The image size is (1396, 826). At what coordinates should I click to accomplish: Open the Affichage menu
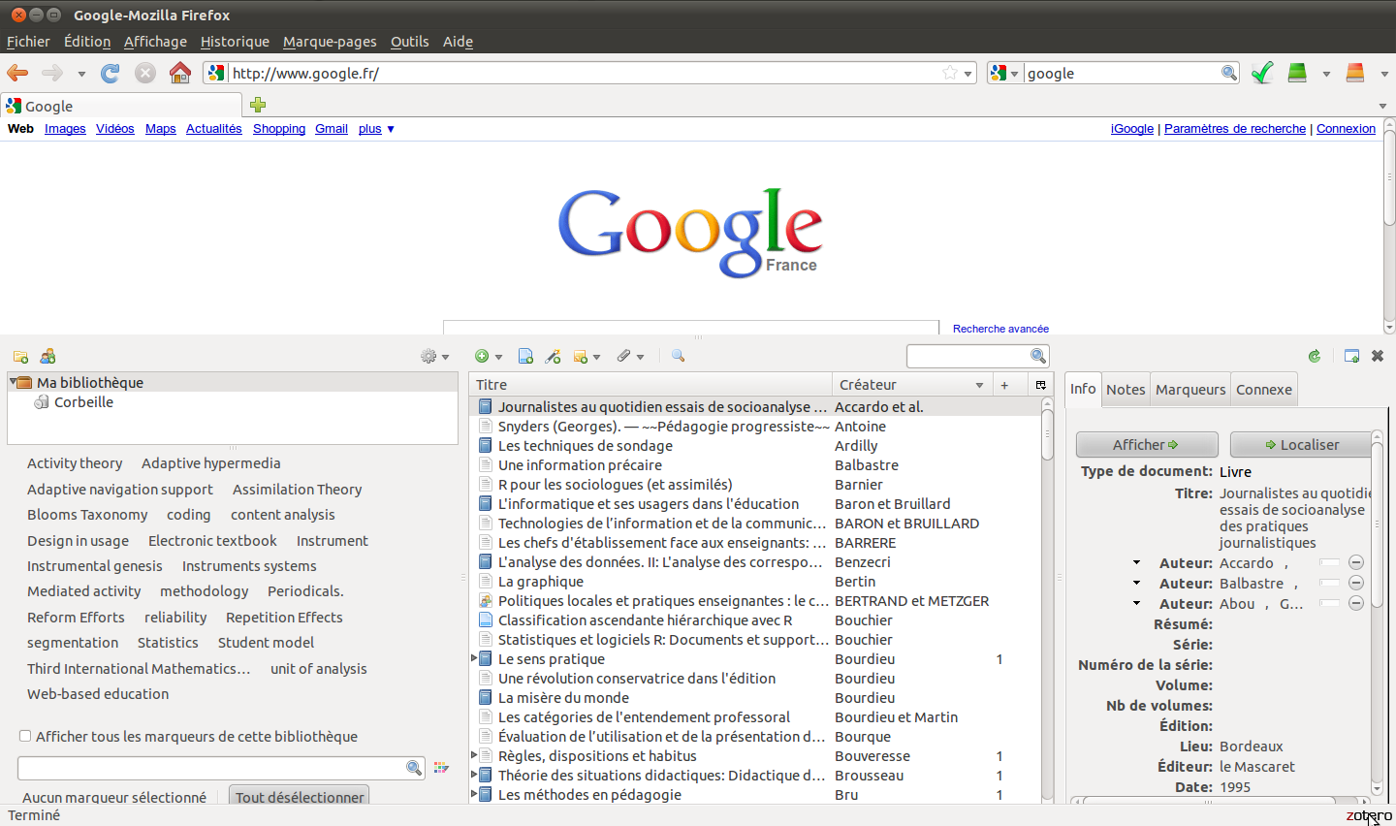(155, 42)
